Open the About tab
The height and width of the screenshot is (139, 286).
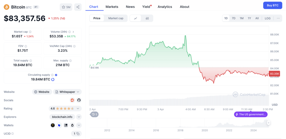pyautogui.click(x=185, y=7)
